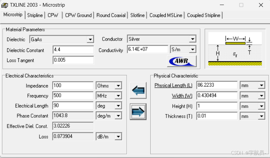The height and width of the screenshot is (158, 270).
Task: Close the TXLINE 2003 window
Action: coord(261,5)
